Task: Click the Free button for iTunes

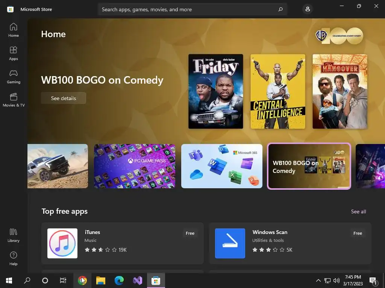Action: tap(190, 233)
